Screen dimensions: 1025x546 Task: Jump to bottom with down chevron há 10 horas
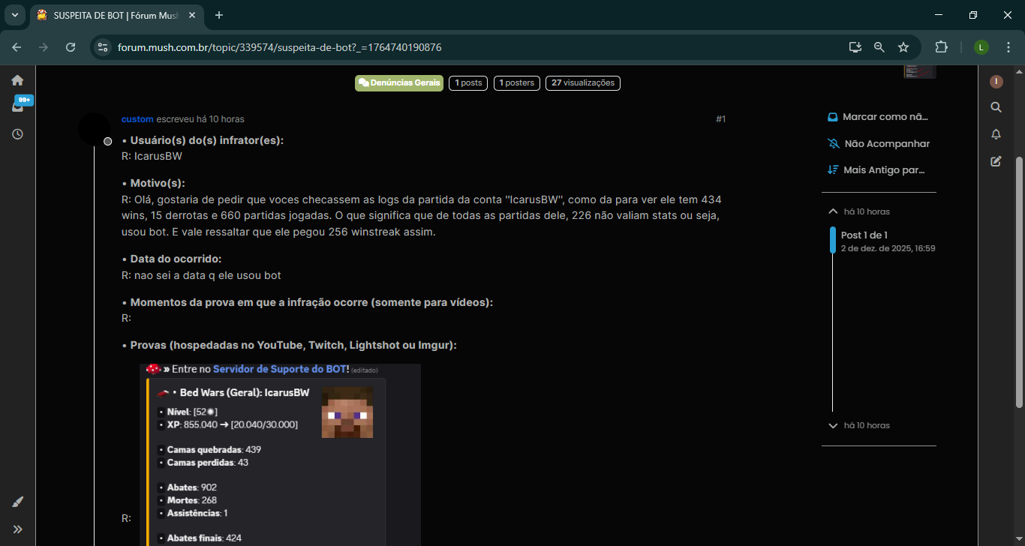858,425
